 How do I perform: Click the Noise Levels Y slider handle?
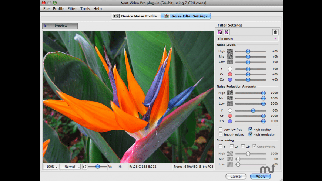click(248, 69)
